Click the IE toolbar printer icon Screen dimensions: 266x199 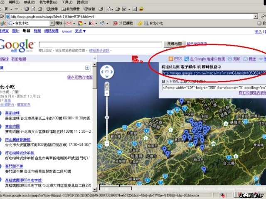pos(117,9)
